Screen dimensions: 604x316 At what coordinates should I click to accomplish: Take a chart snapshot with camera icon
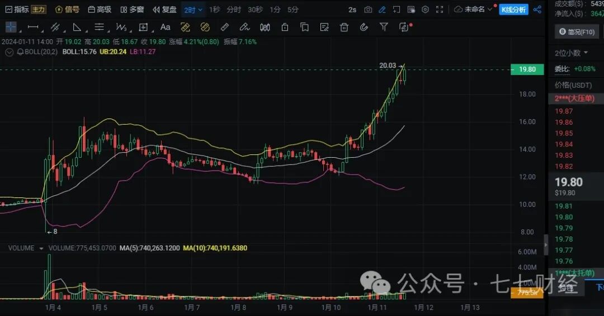(x=368, y=10)
